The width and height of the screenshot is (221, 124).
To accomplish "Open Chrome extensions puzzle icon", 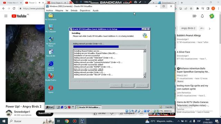I will [198, 8].
